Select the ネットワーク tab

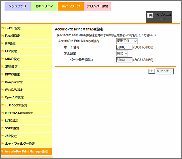(x=71, y=6)
